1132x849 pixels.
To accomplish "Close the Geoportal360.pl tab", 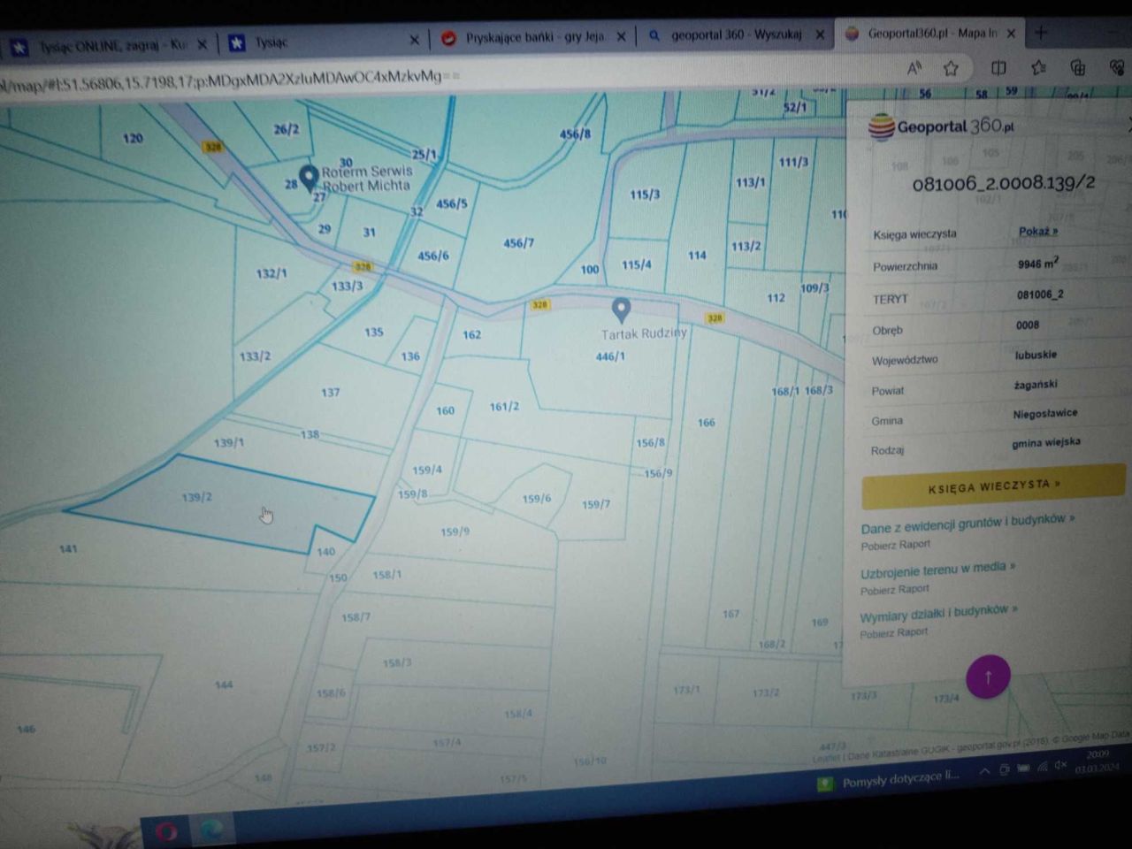I will pyautogui.click(x=1011, y=34).
